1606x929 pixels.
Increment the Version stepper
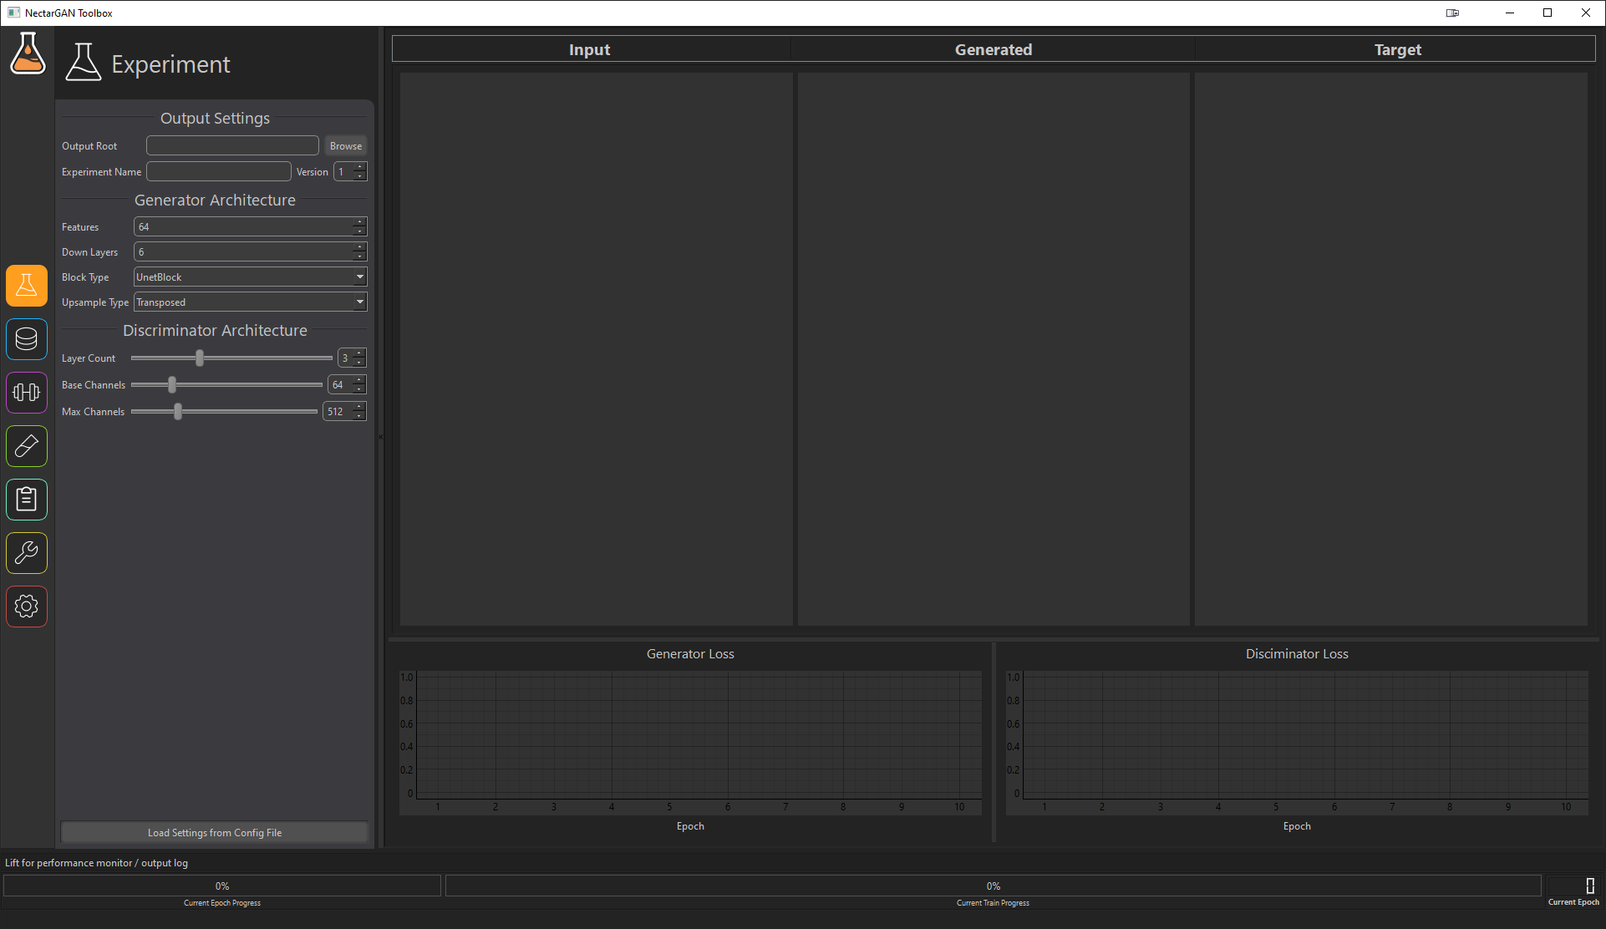point(360,167)
